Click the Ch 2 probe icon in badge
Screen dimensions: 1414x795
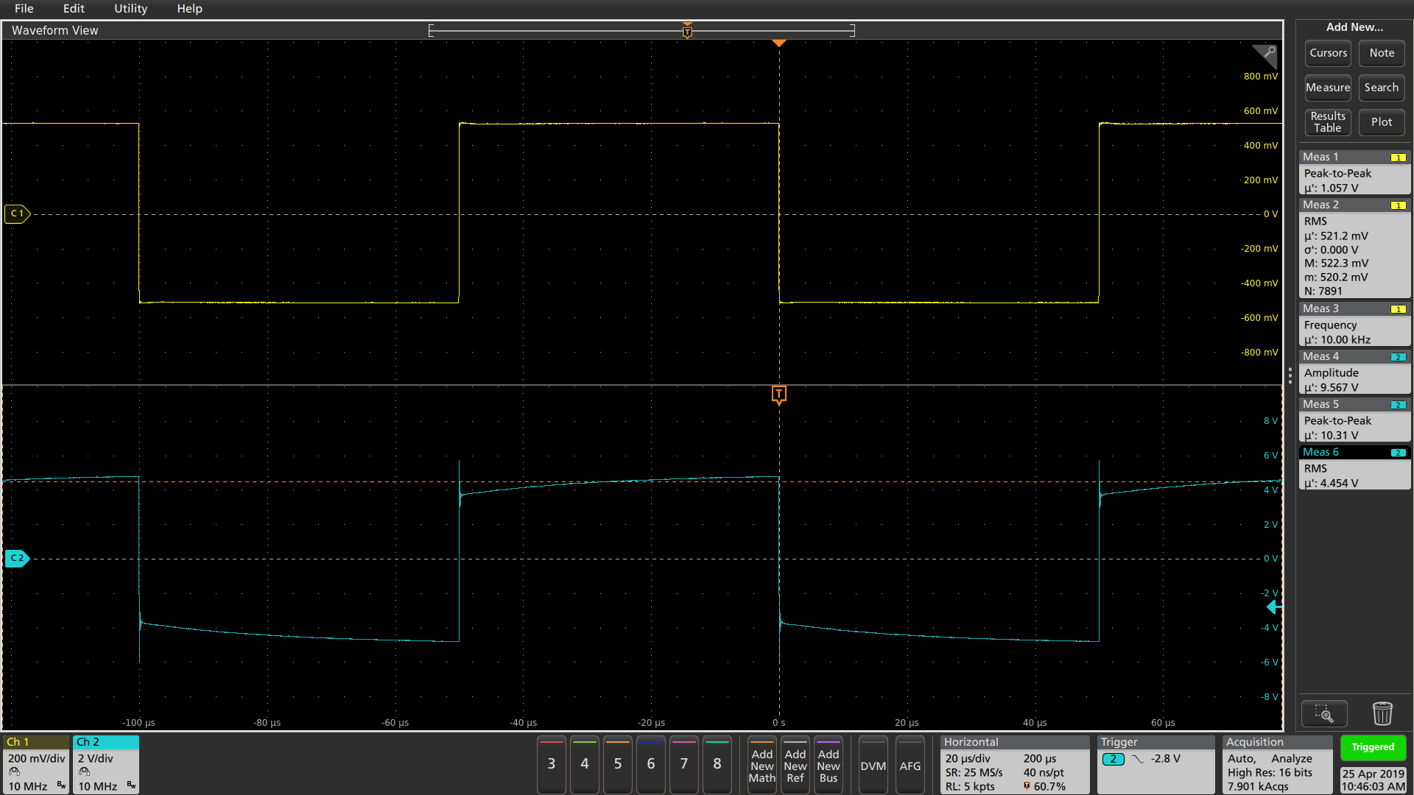tap(85, 771)
